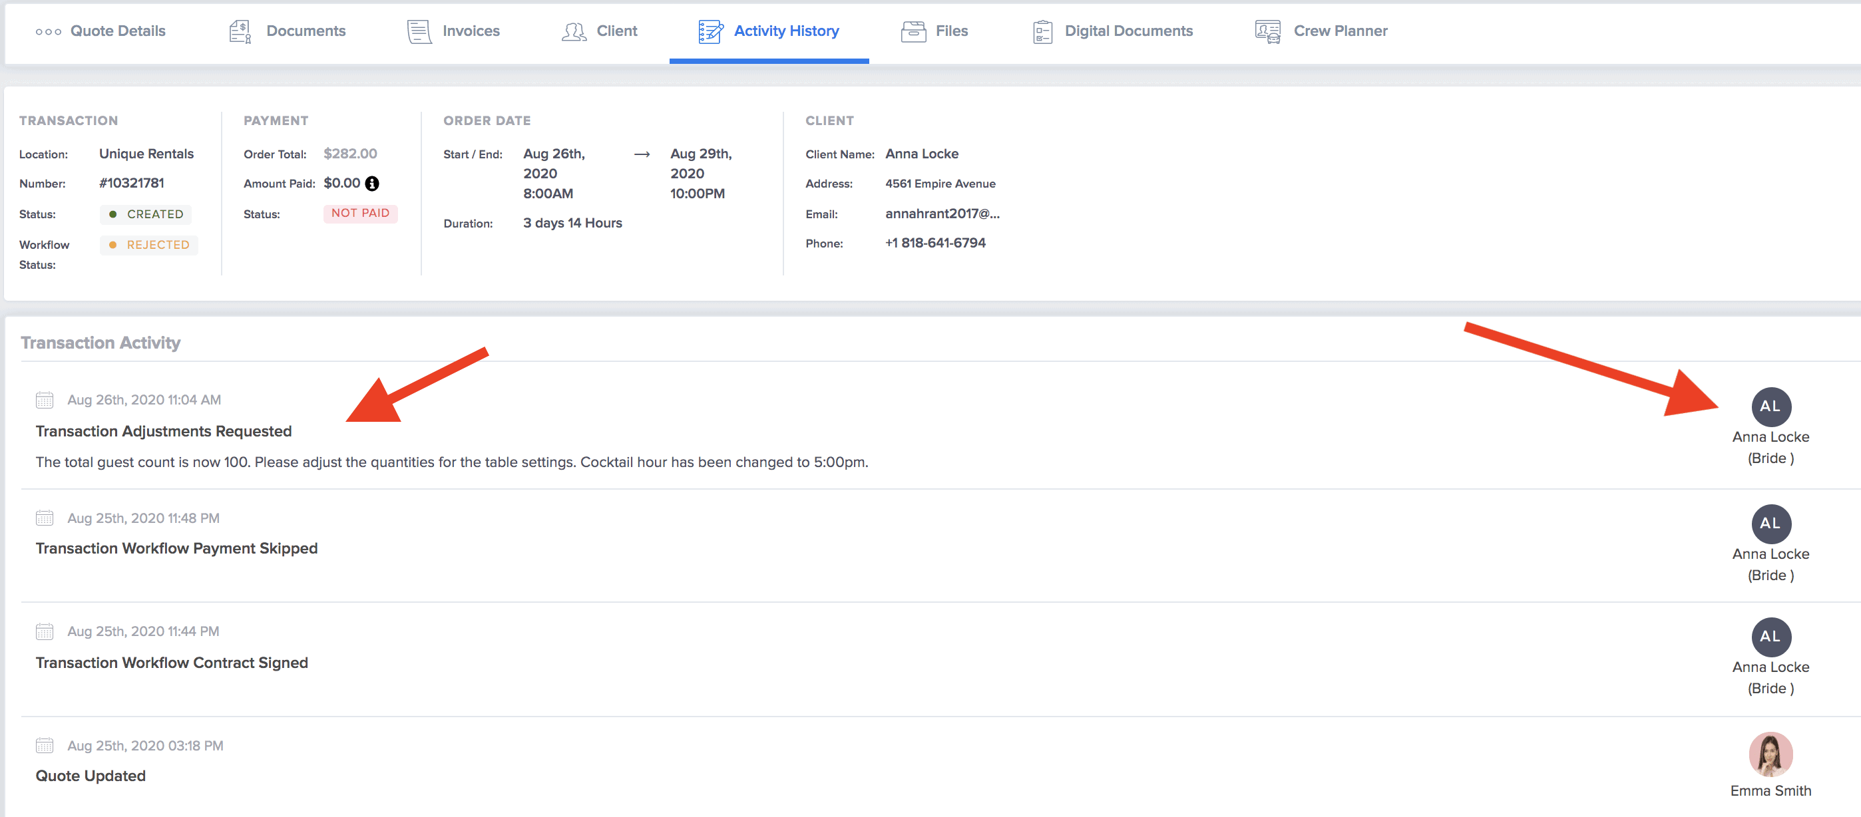Image resolution: width=1861 pixels, height=817 pixels.
Task: Switch to the Documents tab
Action: (288, 31)
